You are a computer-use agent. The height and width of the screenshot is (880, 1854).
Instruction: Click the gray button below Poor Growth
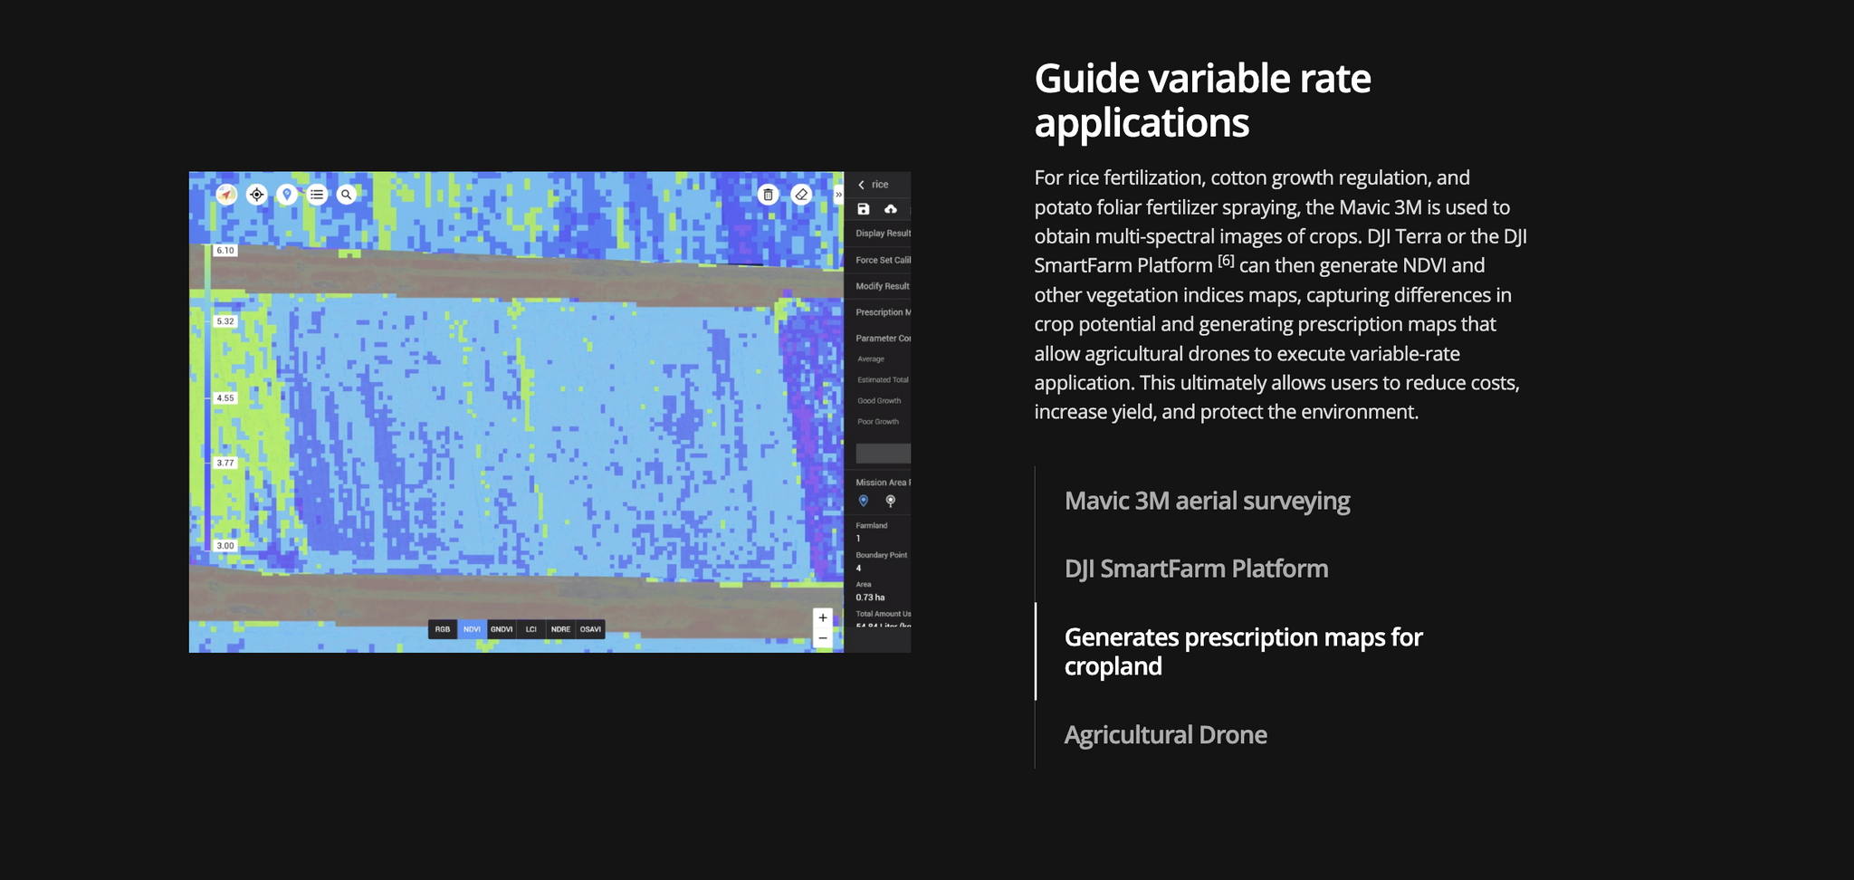(884, 454)
